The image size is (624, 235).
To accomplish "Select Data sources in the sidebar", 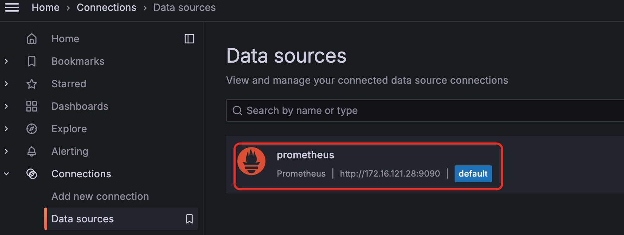I will [83, 219].
